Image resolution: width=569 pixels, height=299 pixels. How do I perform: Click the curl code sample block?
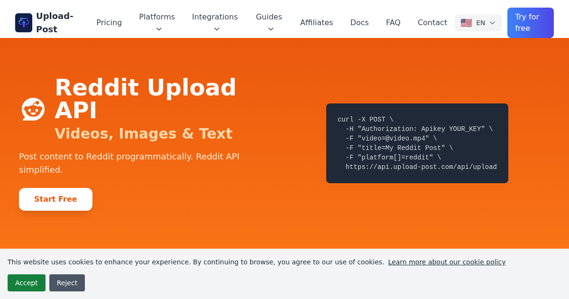tap(417, 143)
